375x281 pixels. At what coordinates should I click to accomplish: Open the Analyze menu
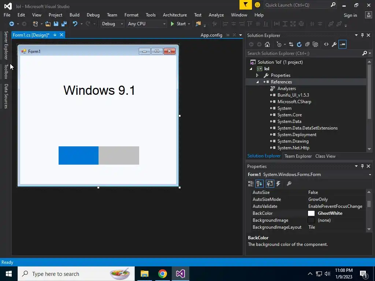tap(216, 15)
